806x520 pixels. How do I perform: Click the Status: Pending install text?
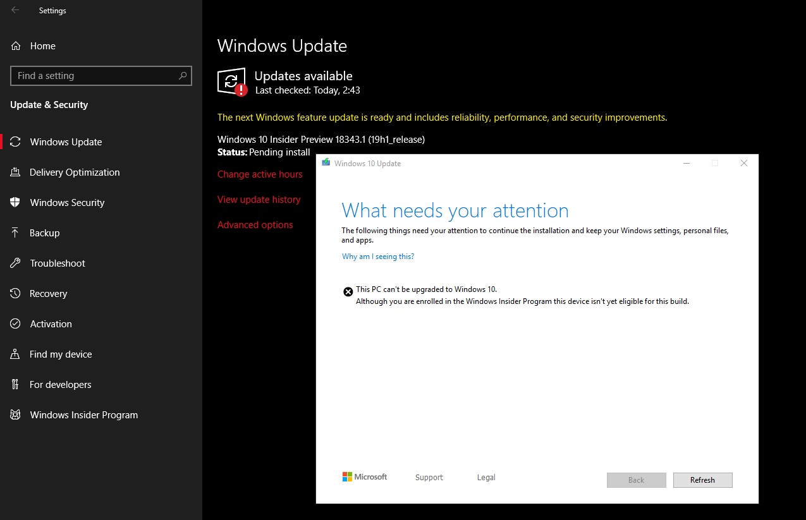coord(264,152)
